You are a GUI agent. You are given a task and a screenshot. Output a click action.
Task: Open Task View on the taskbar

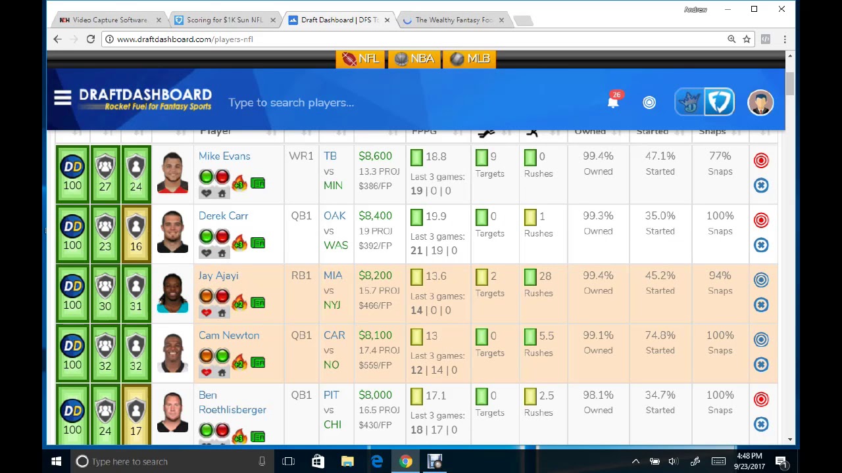[288, 462]
